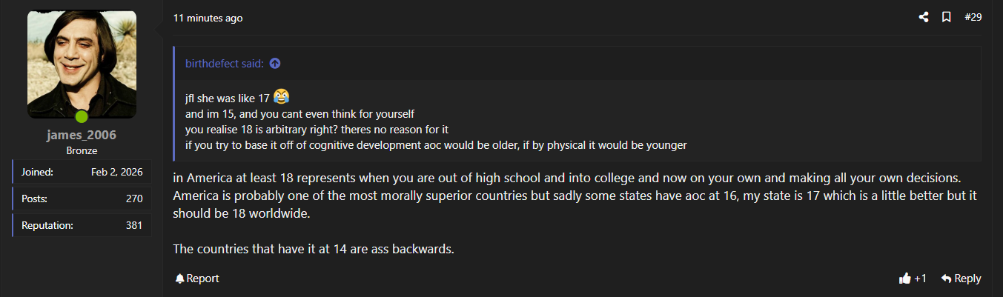The height and width of the screenshot is (297, 1003).
Task: Open the "birthdefect said:" quote link
Action: point(224,64)
